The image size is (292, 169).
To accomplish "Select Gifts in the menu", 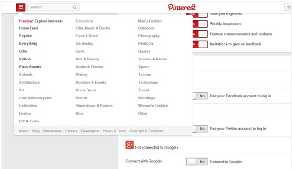I will 23,51.
